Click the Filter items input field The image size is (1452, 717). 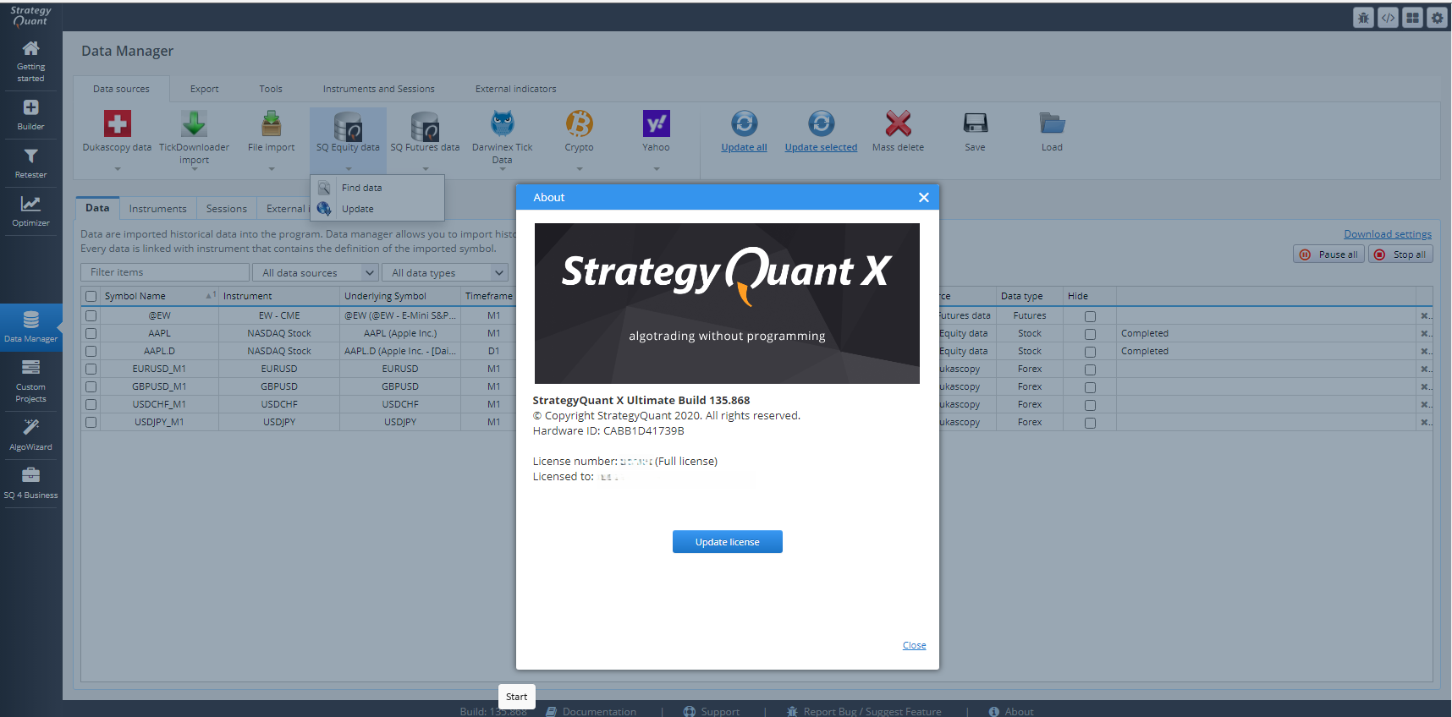point(165,272)
